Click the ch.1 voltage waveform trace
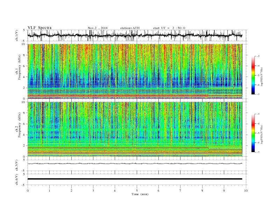The width and height of the screenshot is (277, 214). pyautogui.click(x=135, y=35)
